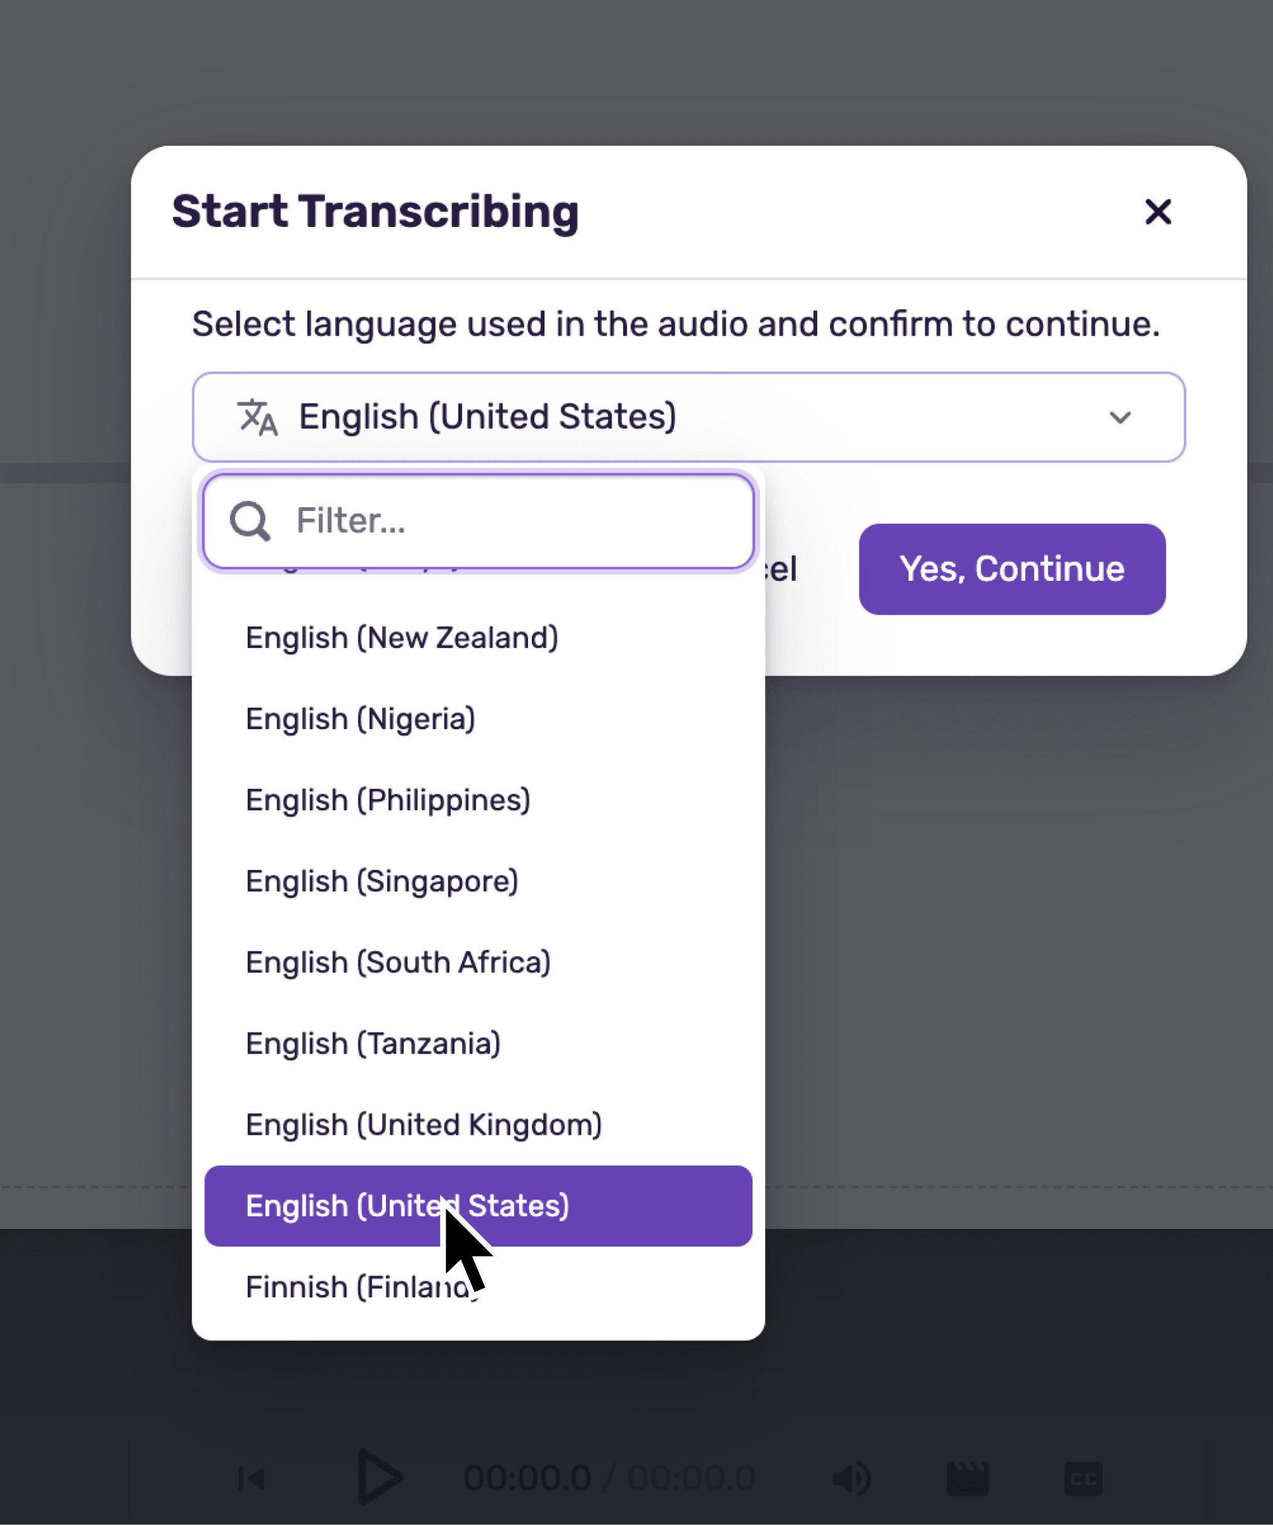1273x1525 pixels.
Task: Pick English (Singapore) from dropdown
Action: 382,881
